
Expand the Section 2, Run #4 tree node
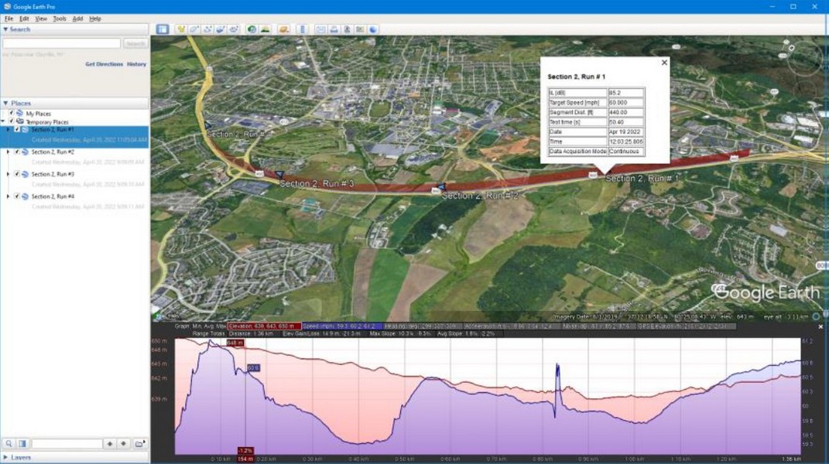(8, 196)
